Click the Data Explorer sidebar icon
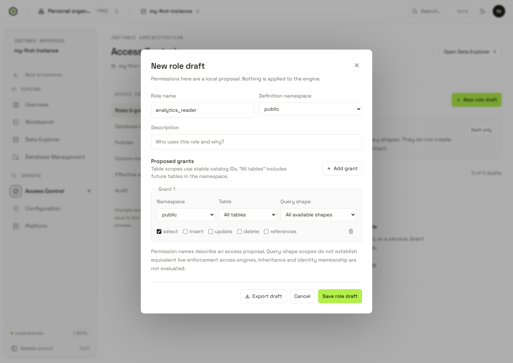 (16, 140)
